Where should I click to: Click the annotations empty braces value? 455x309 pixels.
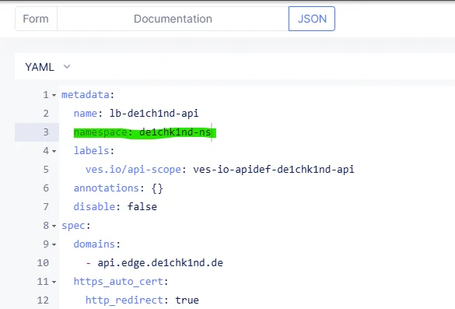(x=157, y=188)
